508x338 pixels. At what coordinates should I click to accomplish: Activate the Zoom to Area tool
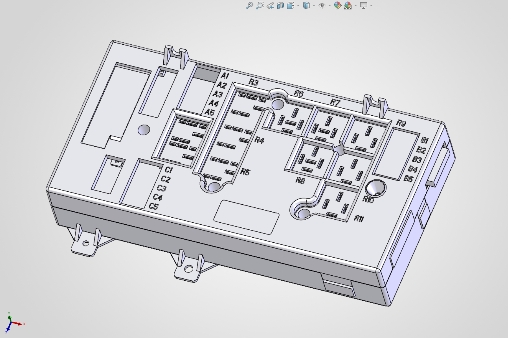[260, 5]
